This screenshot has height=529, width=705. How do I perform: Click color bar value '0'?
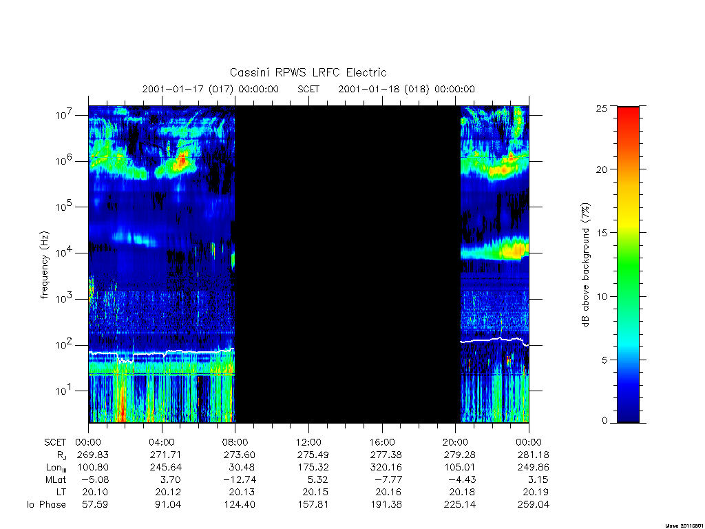pos(604,421)
